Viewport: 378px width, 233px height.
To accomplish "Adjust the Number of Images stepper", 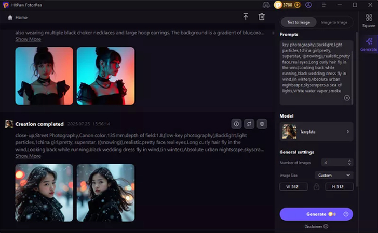I will pos(349,162).
